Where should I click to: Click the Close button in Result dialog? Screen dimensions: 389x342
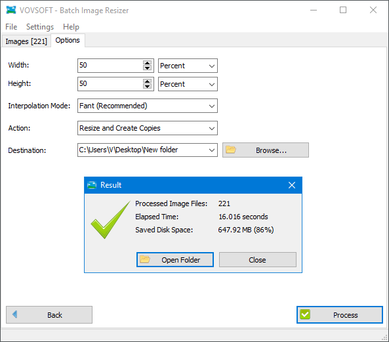(x=258, y=259)
